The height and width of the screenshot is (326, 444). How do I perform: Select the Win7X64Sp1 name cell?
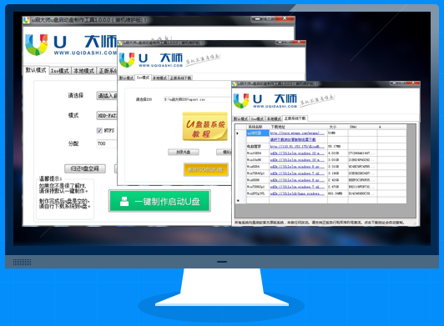(x=258, y=173)
